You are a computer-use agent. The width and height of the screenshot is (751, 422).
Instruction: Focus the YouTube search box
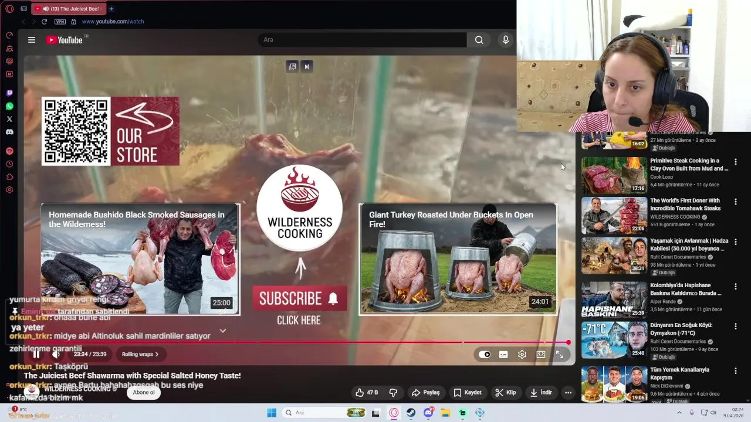362,40
